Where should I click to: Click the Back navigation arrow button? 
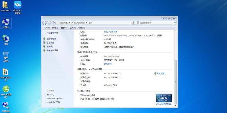[x=45, y=23]
